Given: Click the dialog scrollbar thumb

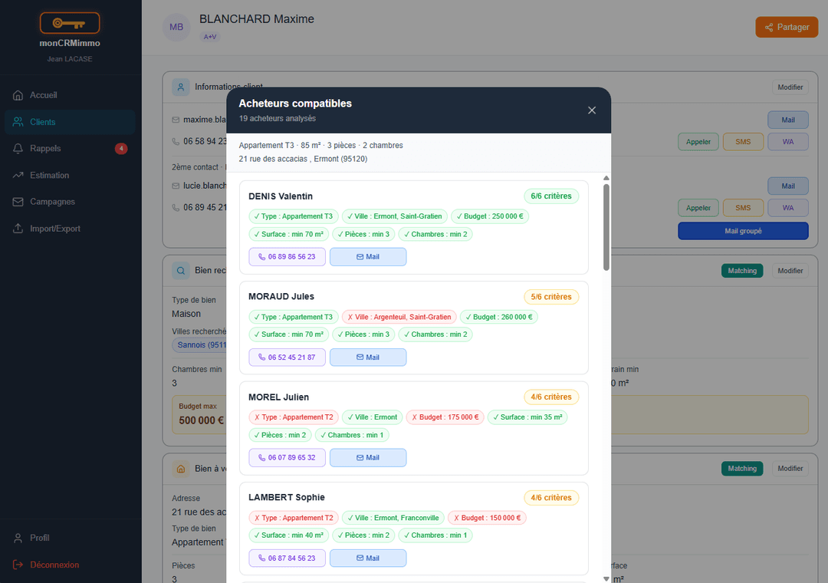Looking at the screenshot, I should [x=606, y=227].
